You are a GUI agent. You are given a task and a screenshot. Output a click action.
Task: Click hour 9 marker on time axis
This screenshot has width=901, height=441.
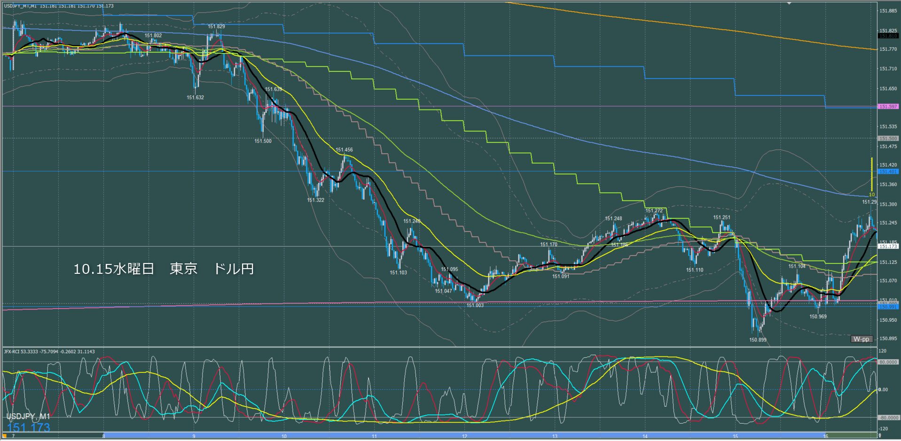(194, 436)
